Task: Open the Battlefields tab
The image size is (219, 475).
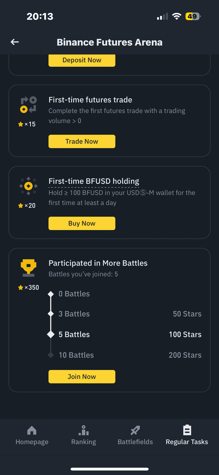Action: click(x=135, y=435)
